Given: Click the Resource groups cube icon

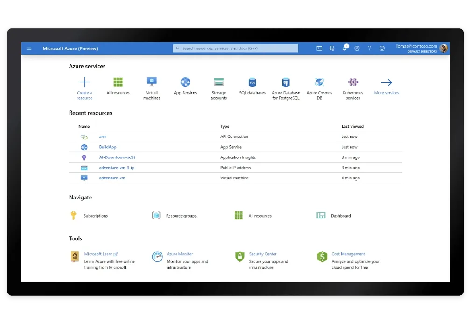Looking at the screenshot, I should tap(156, 216).
